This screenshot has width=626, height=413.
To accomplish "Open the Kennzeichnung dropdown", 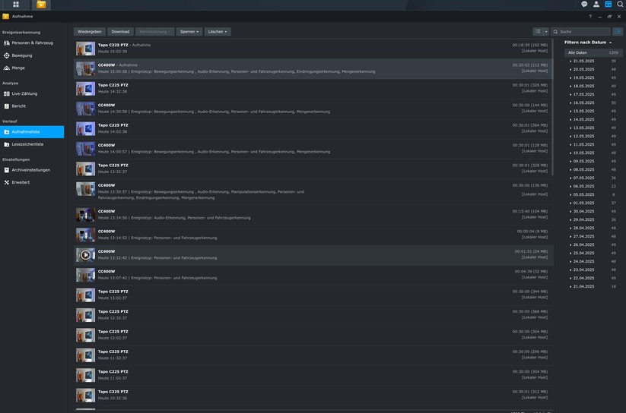I will pos(155,31).
